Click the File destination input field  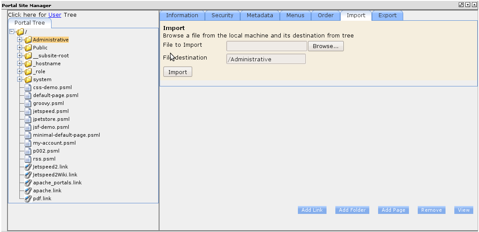[x=266, y=59]
